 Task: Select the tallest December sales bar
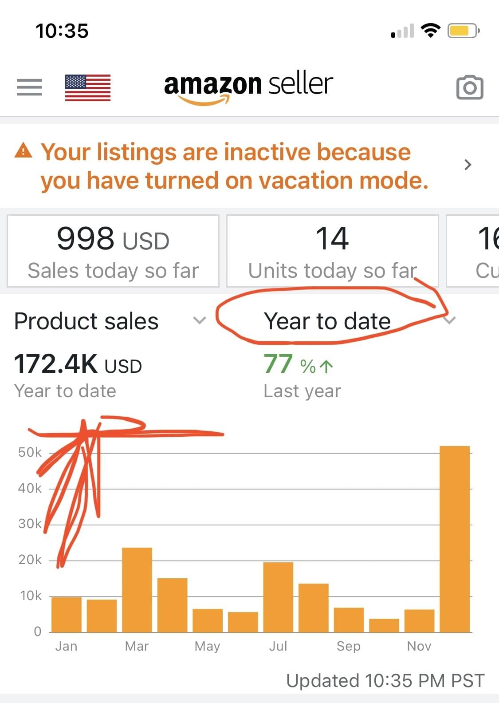pyautogui.click(x=454, y=539)
